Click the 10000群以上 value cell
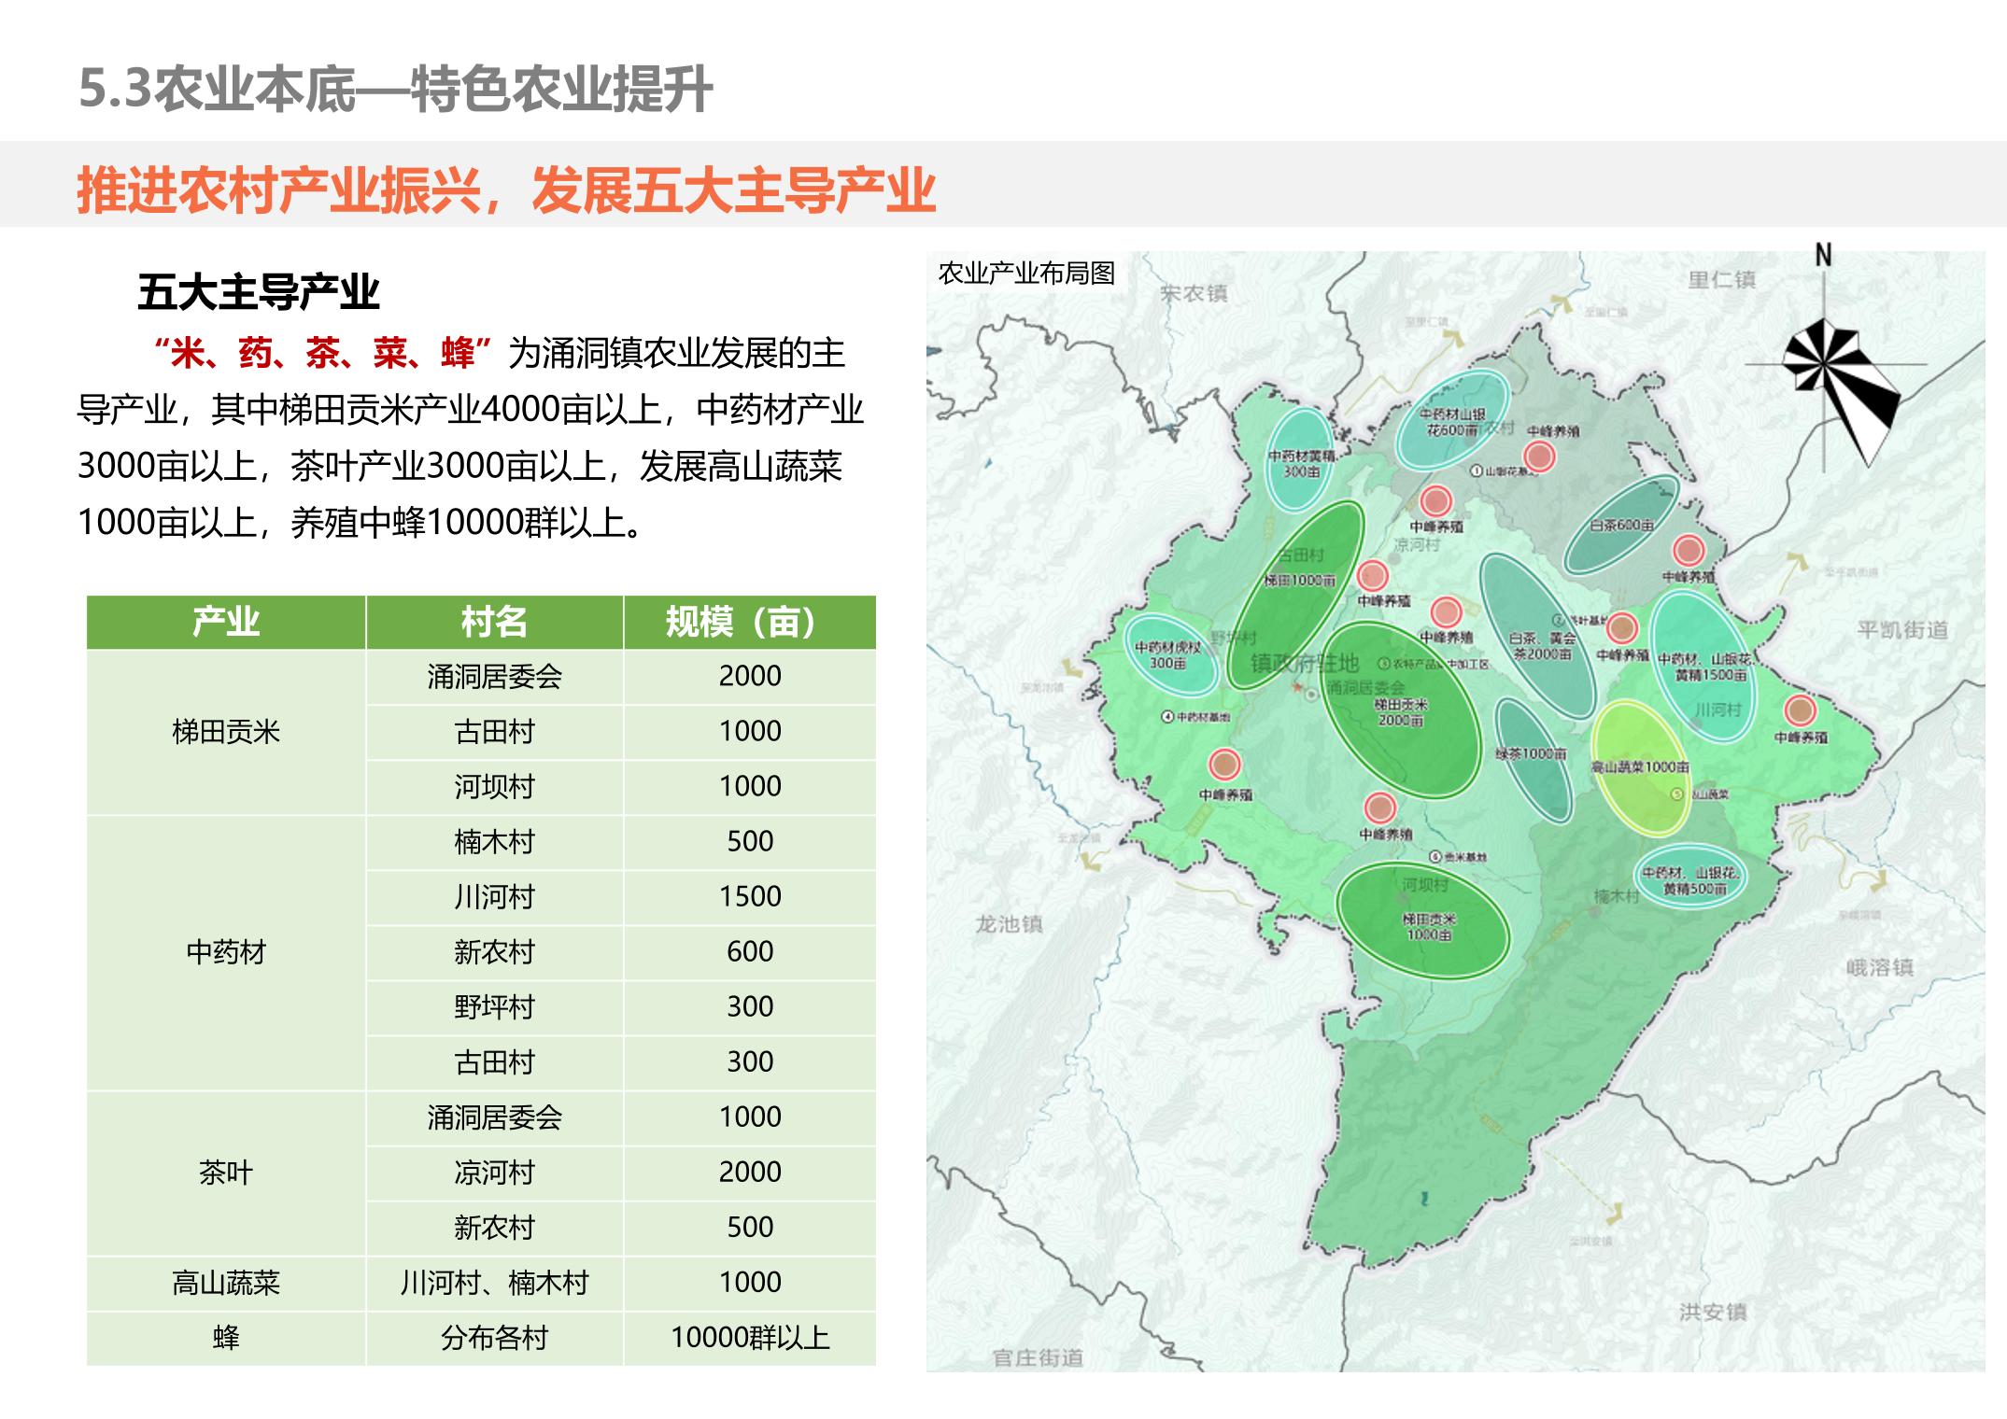Viewport: 2007px width, 1419px height. [x=749, y=1338]
